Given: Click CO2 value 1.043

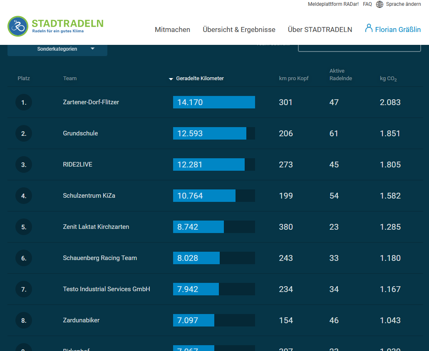Looking at the screenshot, I should tap(390, 320).
